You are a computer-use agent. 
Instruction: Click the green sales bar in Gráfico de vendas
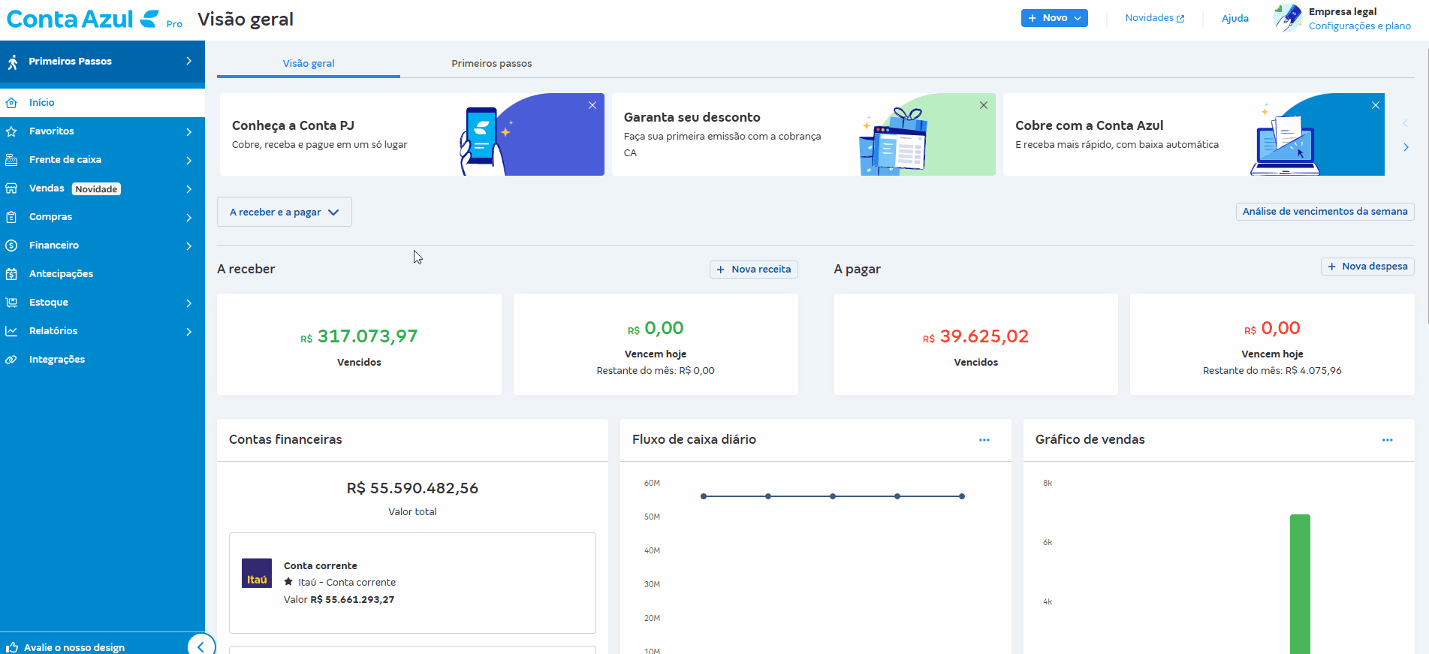pos(1300,584)
